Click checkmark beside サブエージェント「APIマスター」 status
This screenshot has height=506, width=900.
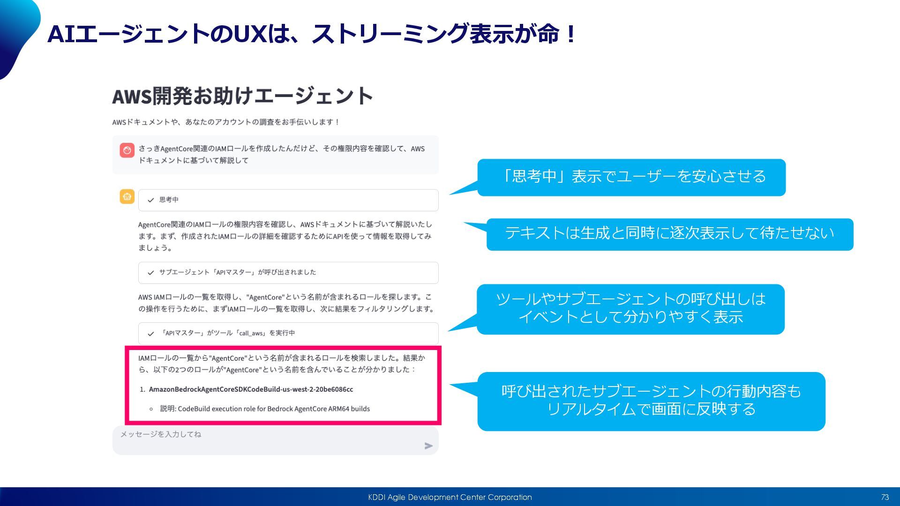(151, 273)
